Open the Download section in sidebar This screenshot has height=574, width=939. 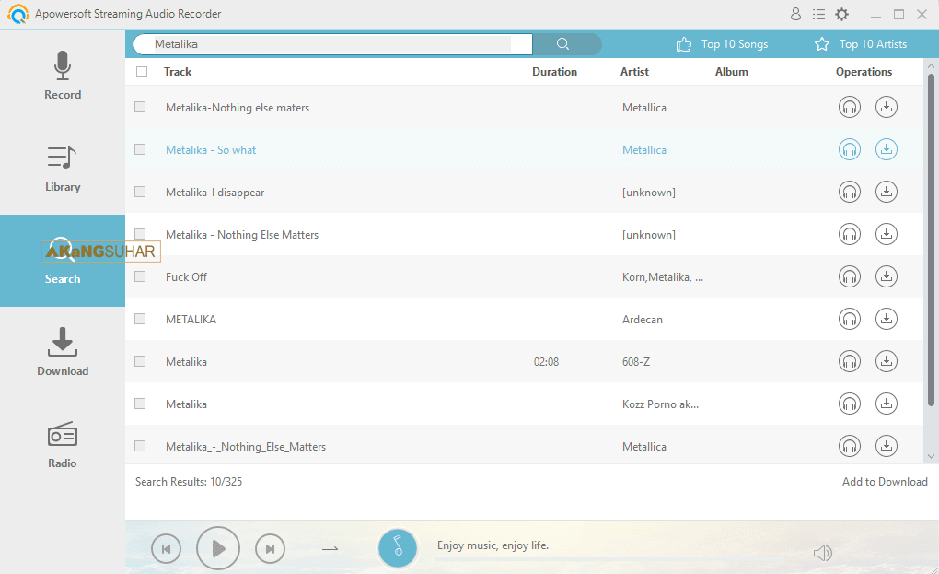point(63,352)
